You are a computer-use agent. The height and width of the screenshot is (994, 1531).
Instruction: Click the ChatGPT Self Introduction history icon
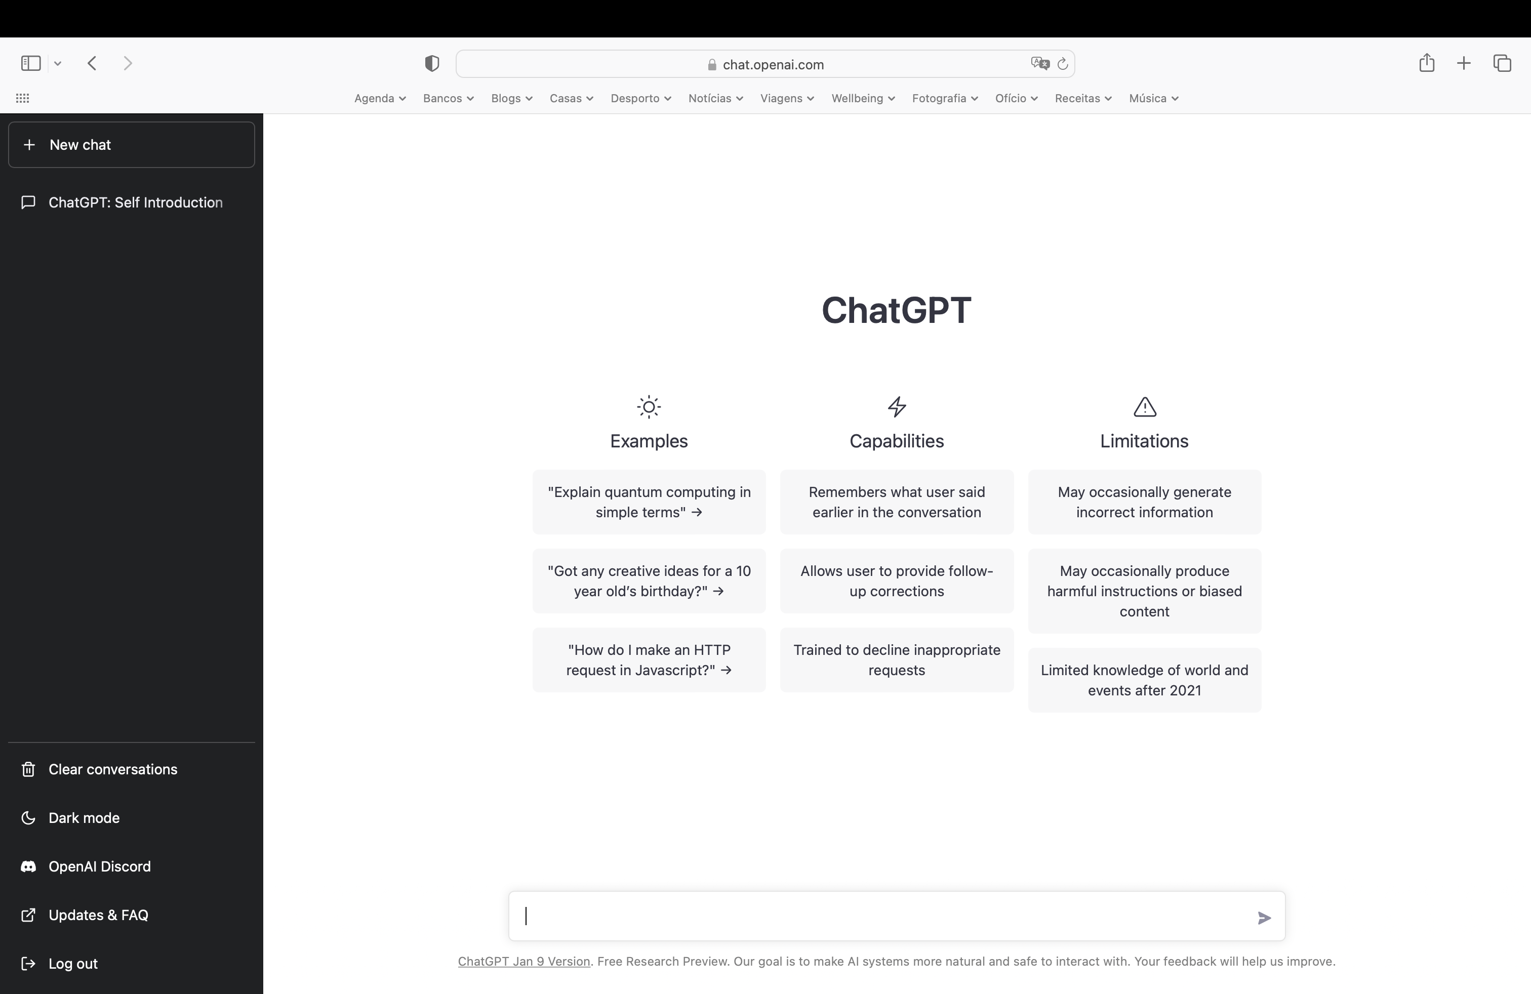click(29, 202)
